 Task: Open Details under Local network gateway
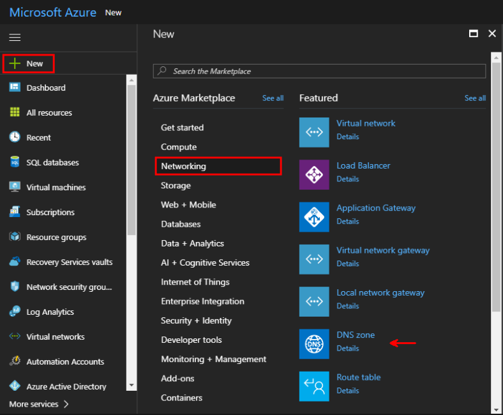click(x=348, y=306)
